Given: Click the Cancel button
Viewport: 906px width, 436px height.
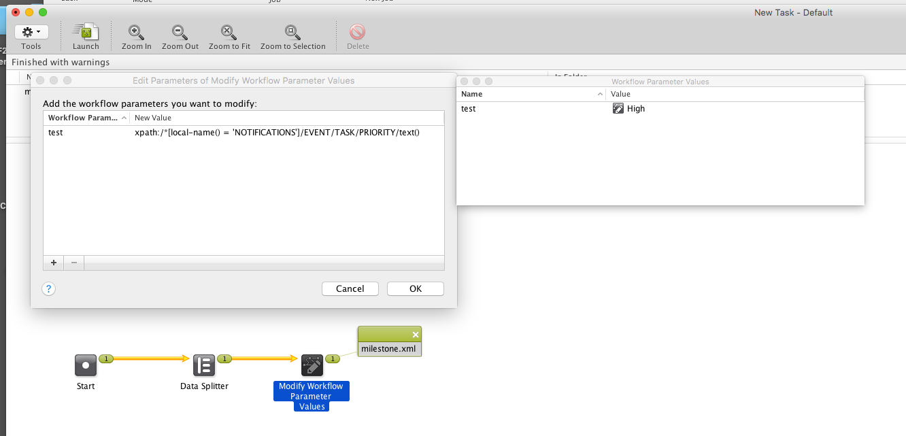Looking at the screenshot, I should click(x=350, y=288).
